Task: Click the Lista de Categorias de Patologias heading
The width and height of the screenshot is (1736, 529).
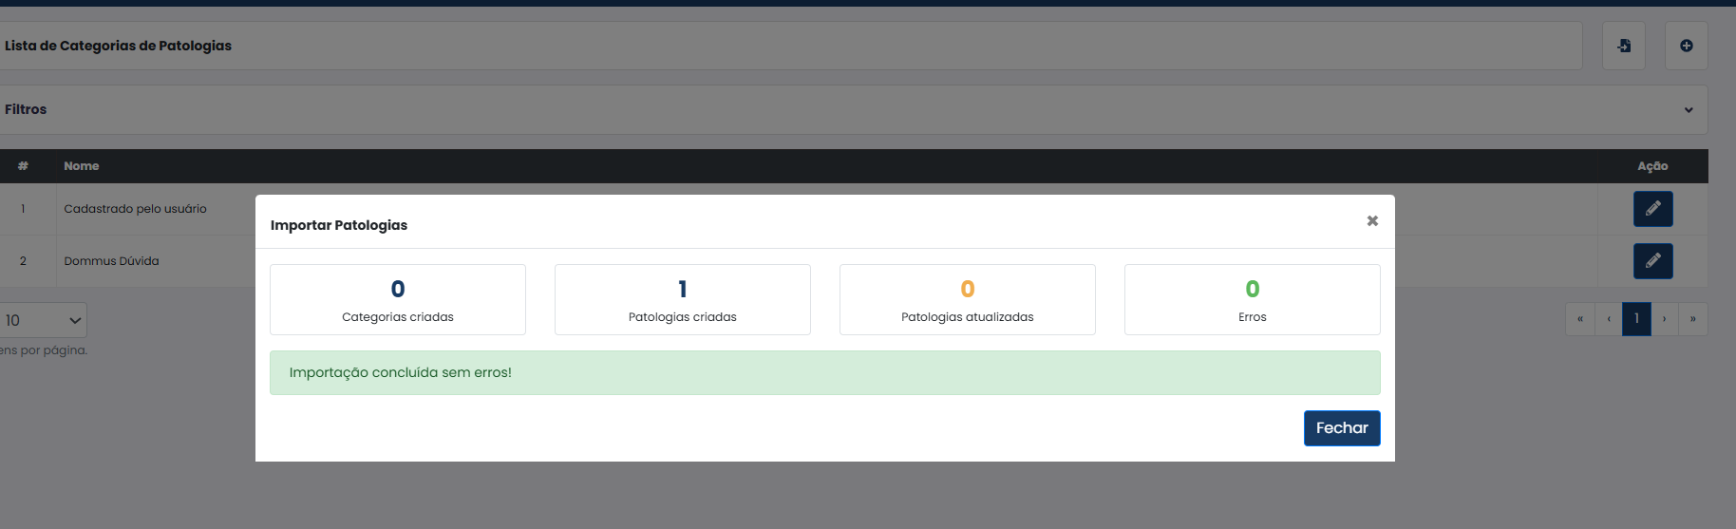Action: 118,46
